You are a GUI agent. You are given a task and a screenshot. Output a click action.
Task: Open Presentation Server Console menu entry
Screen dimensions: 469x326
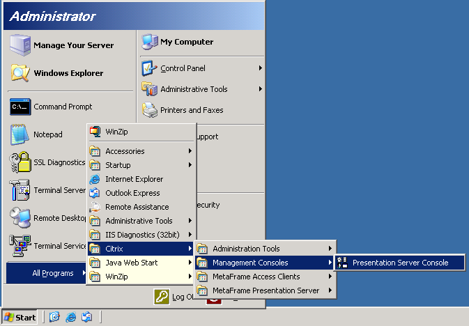point(399,263)
